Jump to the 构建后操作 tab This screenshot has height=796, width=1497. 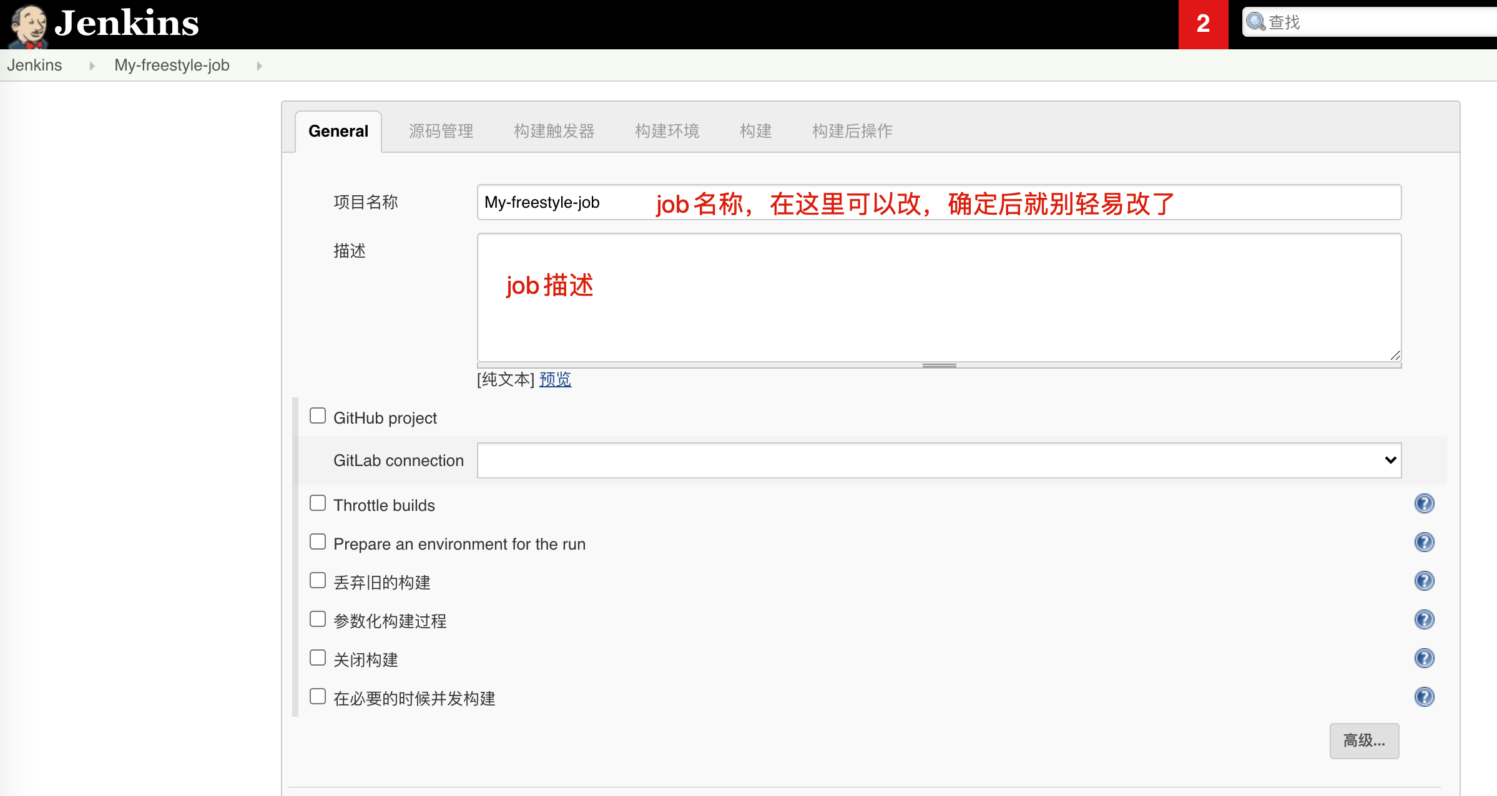click(852, 131)
